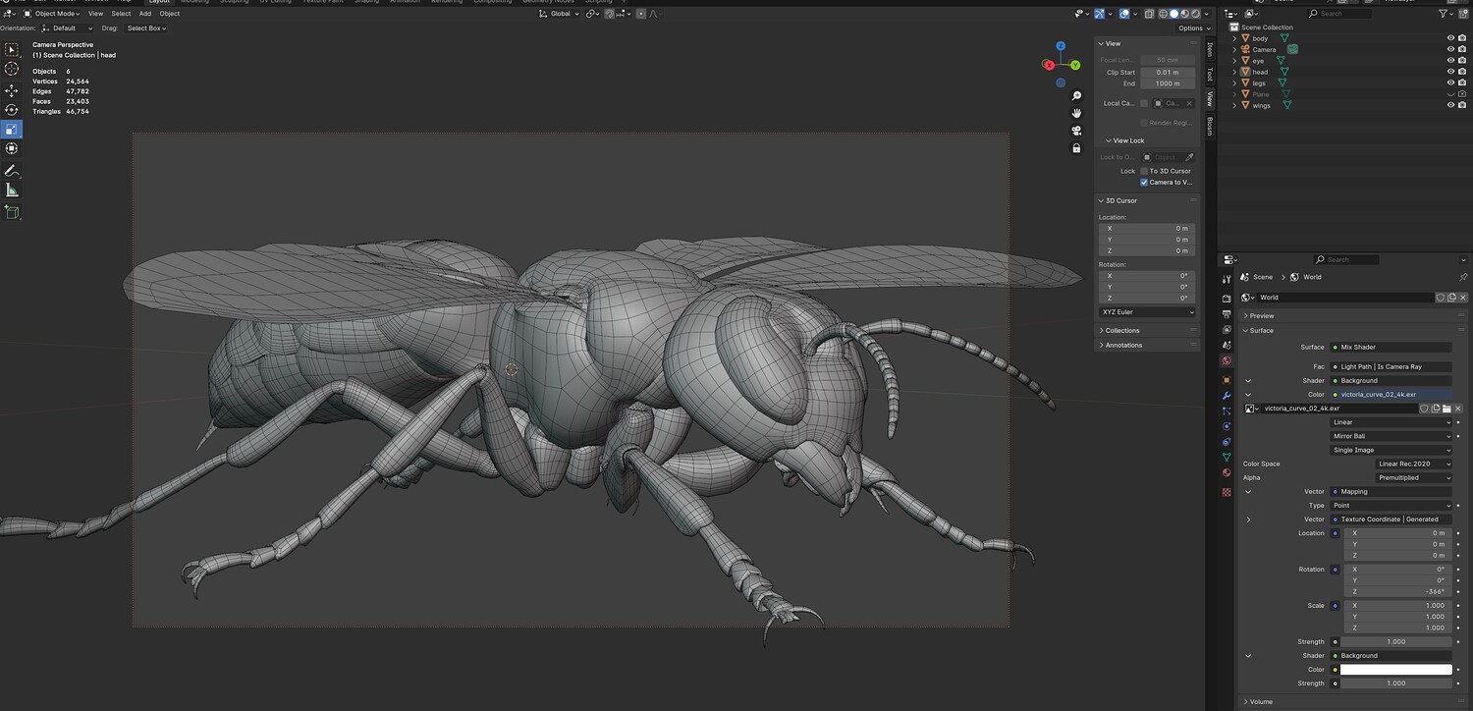This screenshot has width=1473, height=711.
Task: Hide the wings object in the outliner
Action: (1450, 105)
